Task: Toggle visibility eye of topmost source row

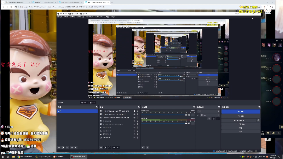Action: click(x=134, y=111)
